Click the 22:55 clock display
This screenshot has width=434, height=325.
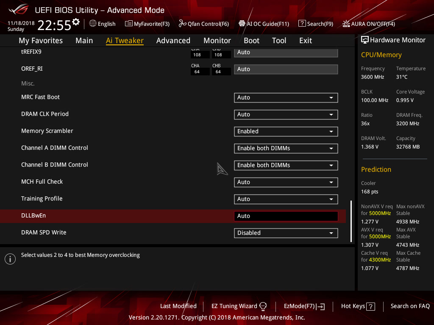54,25
